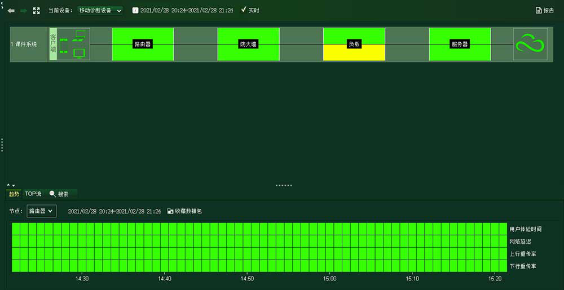Click the yellow section of 负载 node
Image resolution: width=564 pixels, height=290 pixels.
pos(354,54)
